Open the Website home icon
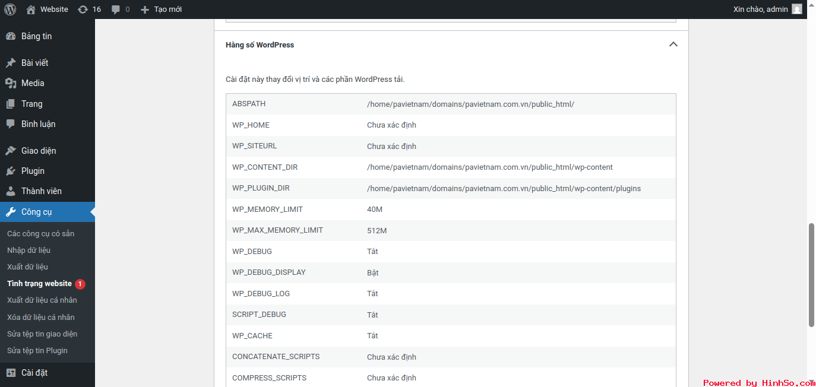The image size is (816, 387). [x=31, y=9]
